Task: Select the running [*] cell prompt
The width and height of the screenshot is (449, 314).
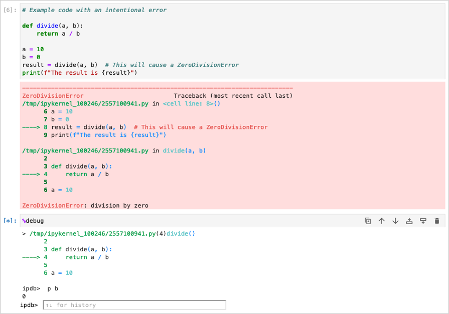Action: click(10, 221)
